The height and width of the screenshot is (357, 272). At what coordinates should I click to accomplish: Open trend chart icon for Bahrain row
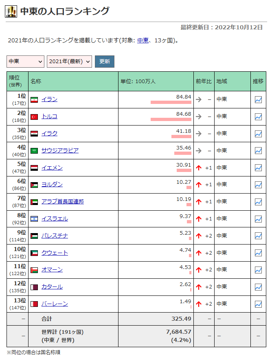[258, 304]
